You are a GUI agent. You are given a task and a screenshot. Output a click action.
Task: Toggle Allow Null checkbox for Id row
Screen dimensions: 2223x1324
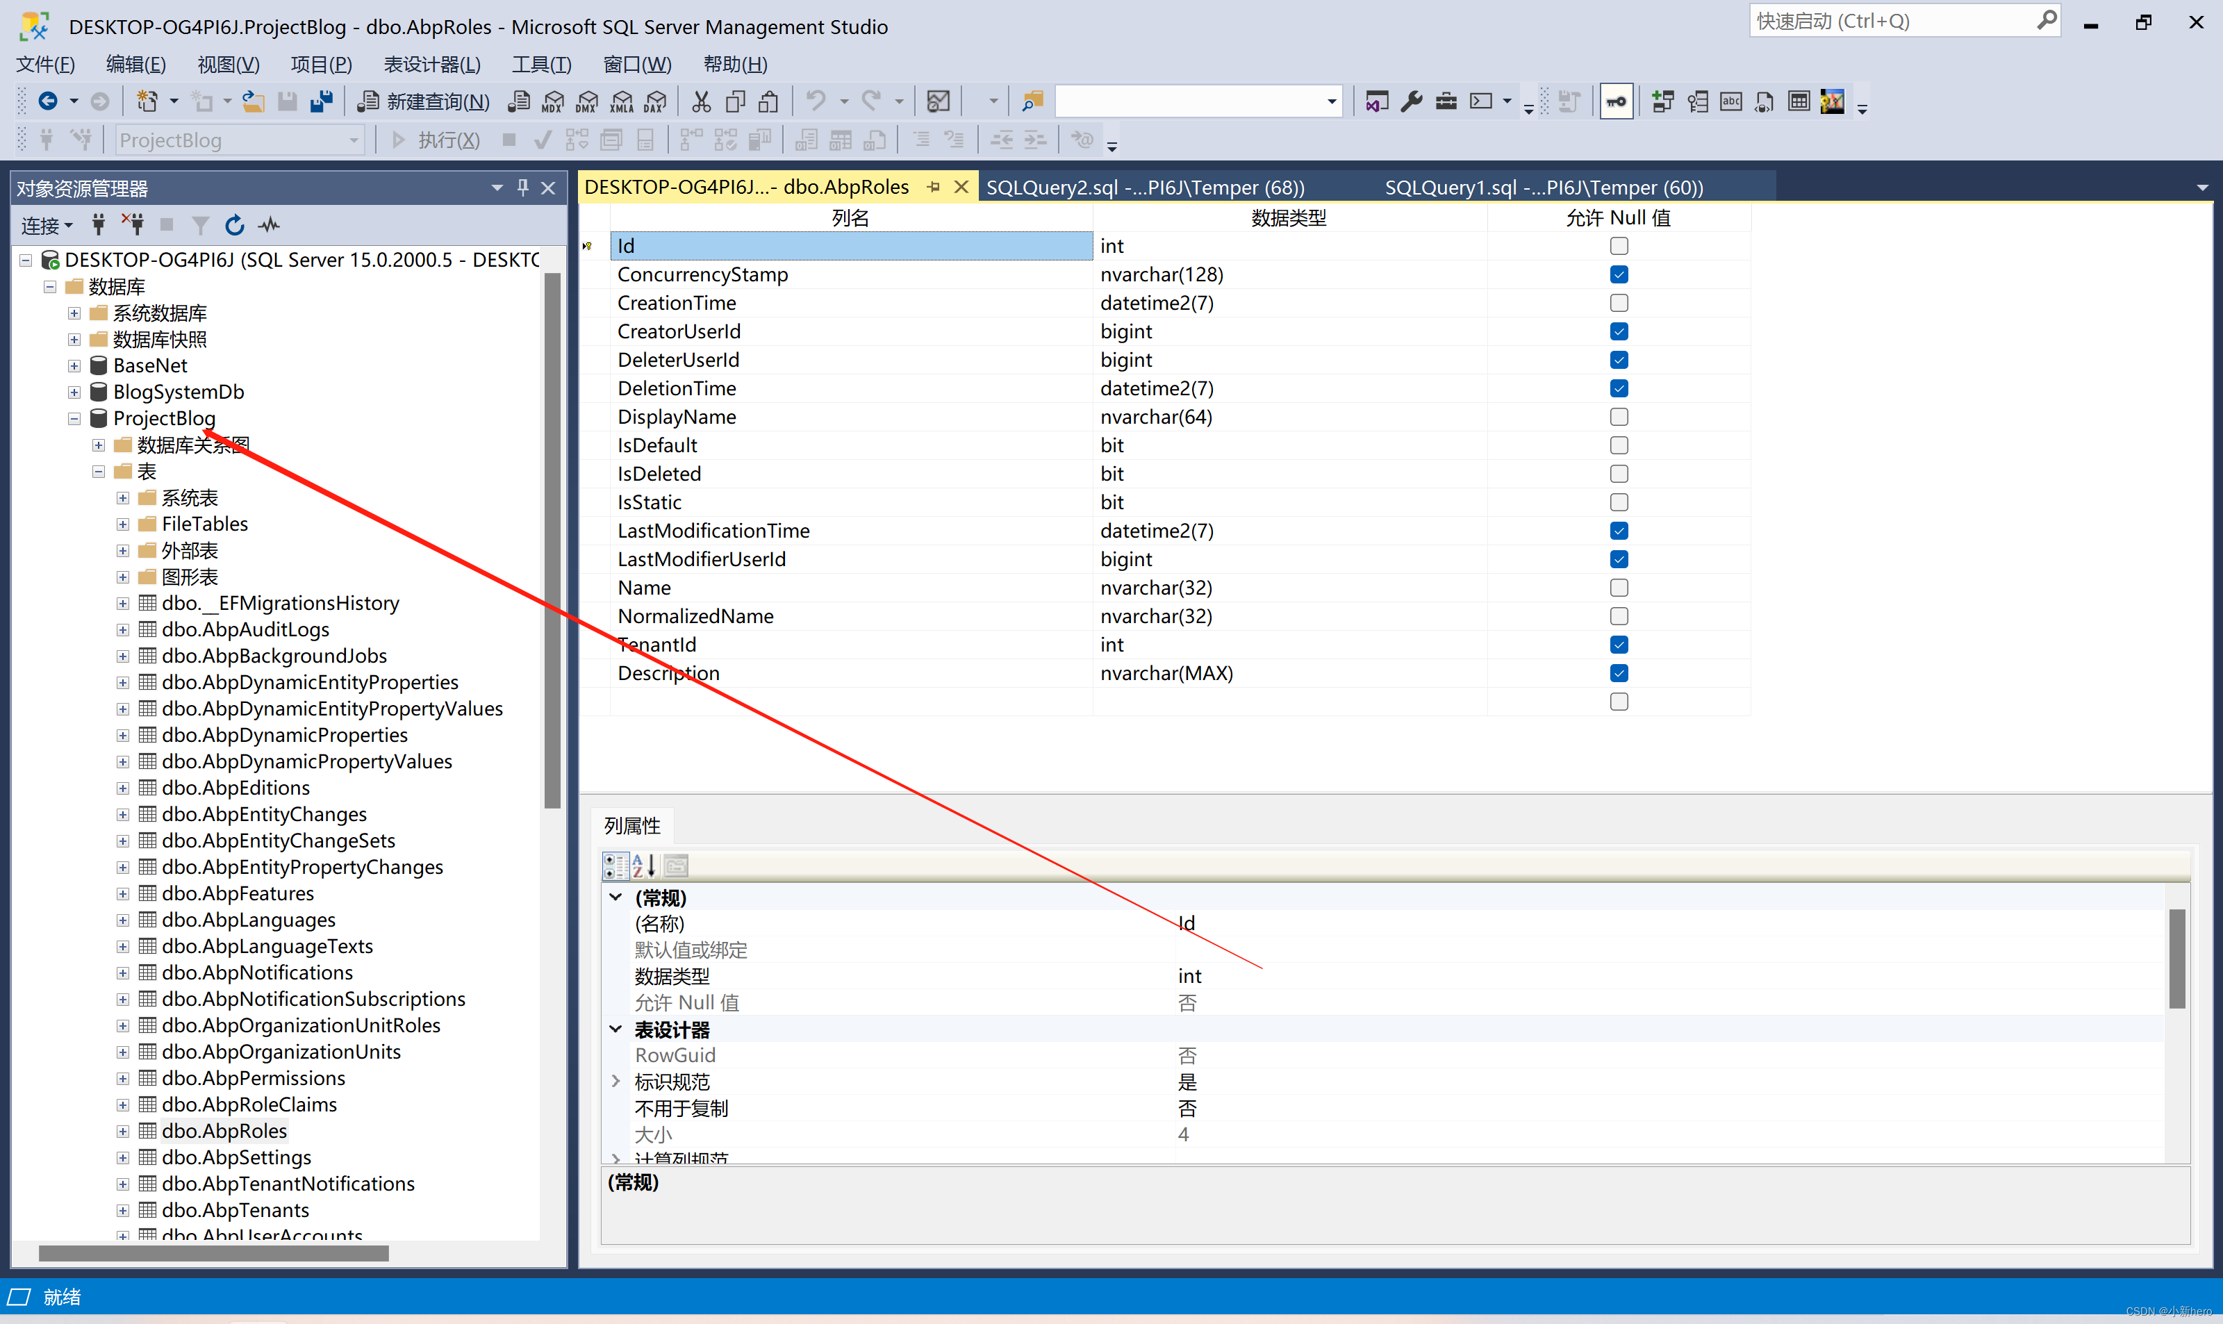1619,246
